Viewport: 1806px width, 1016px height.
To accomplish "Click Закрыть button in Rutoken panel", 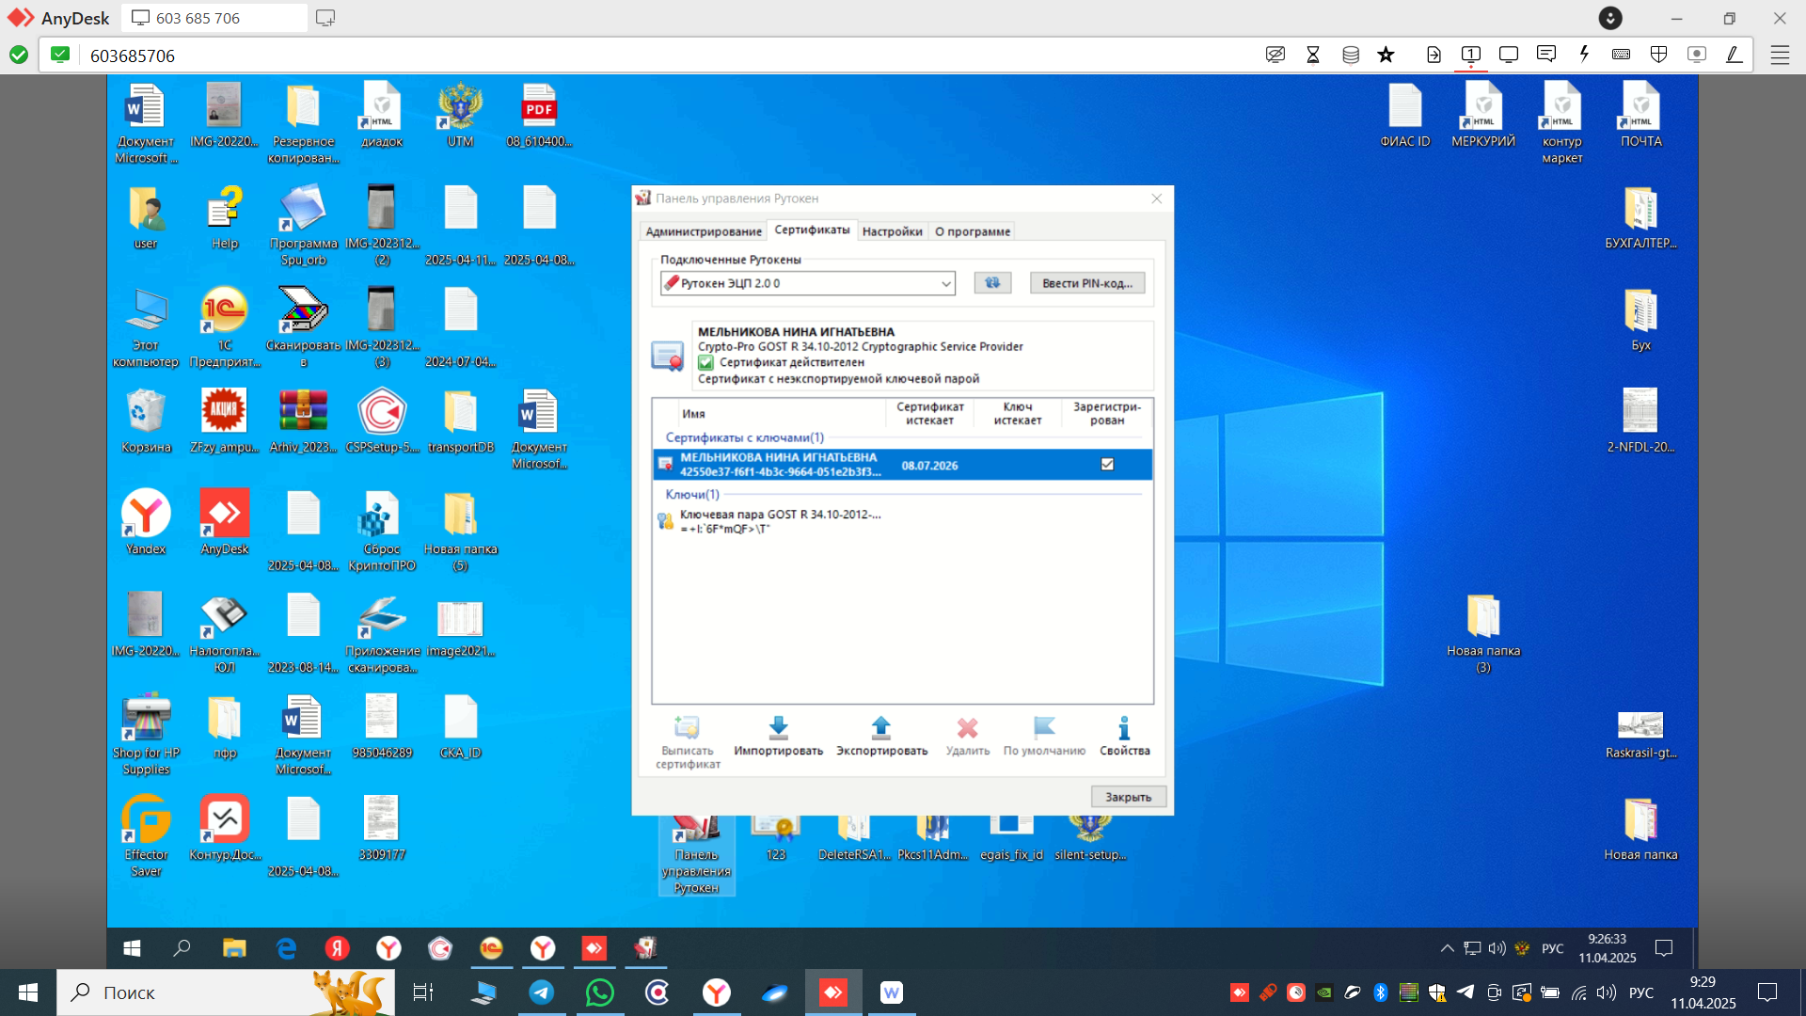I will [1128, 797].
